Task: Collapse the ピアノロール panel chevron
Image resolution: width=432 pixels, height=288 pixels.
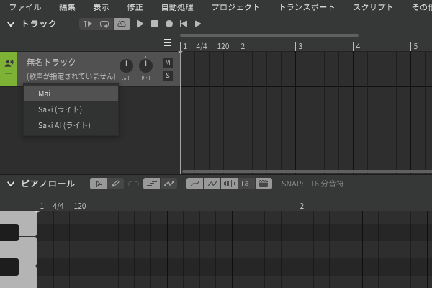Action: tap(11, 184)
